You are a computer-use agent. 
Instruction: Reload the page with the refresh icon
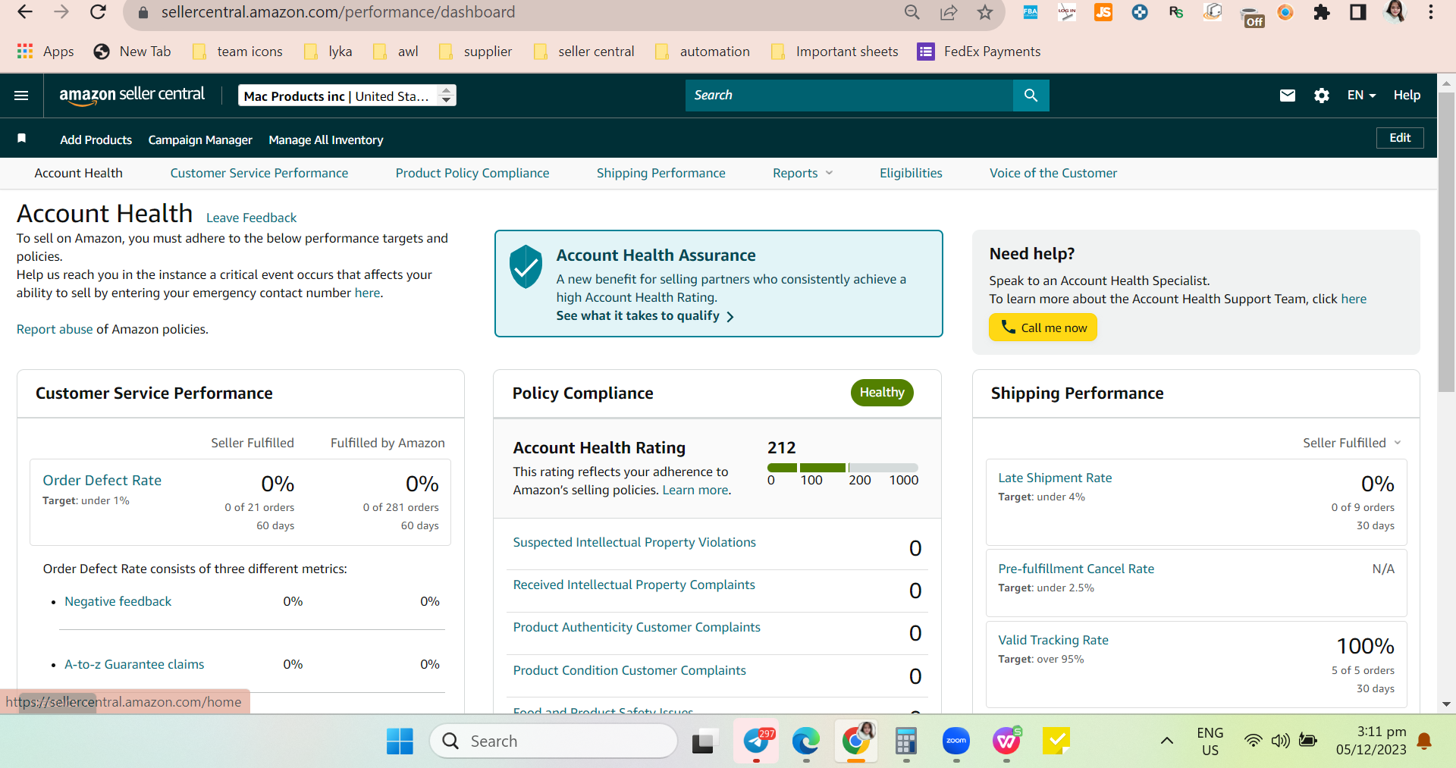click(98, 12)
